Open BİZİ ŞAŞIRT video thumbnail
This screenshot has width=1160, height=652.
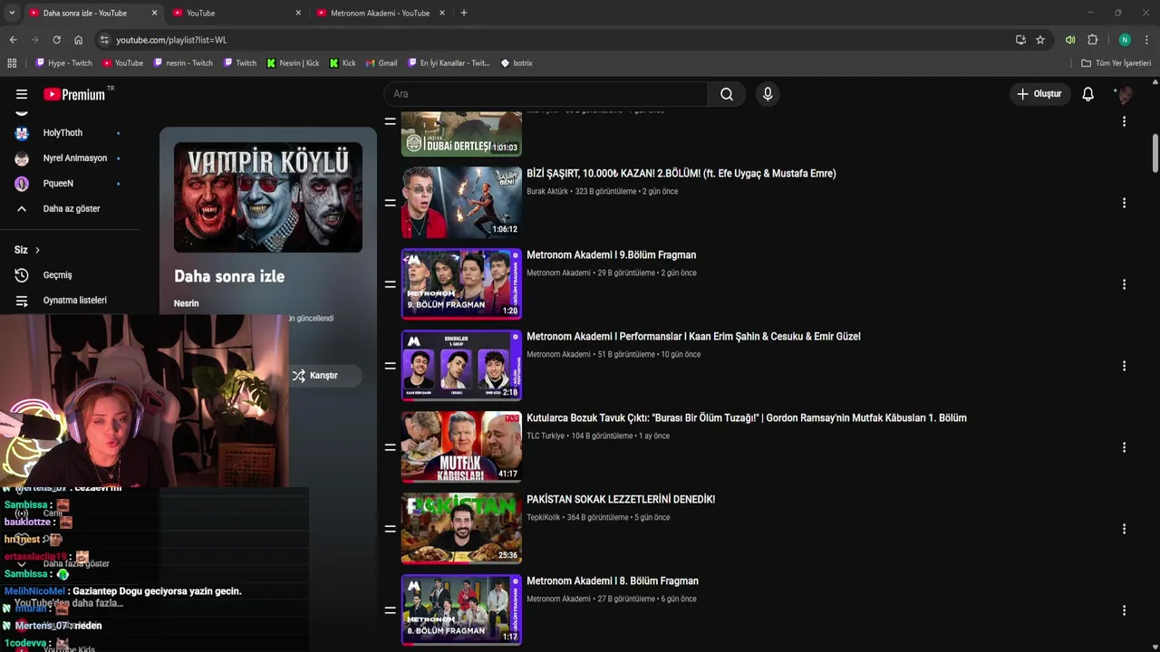[461, 203]
